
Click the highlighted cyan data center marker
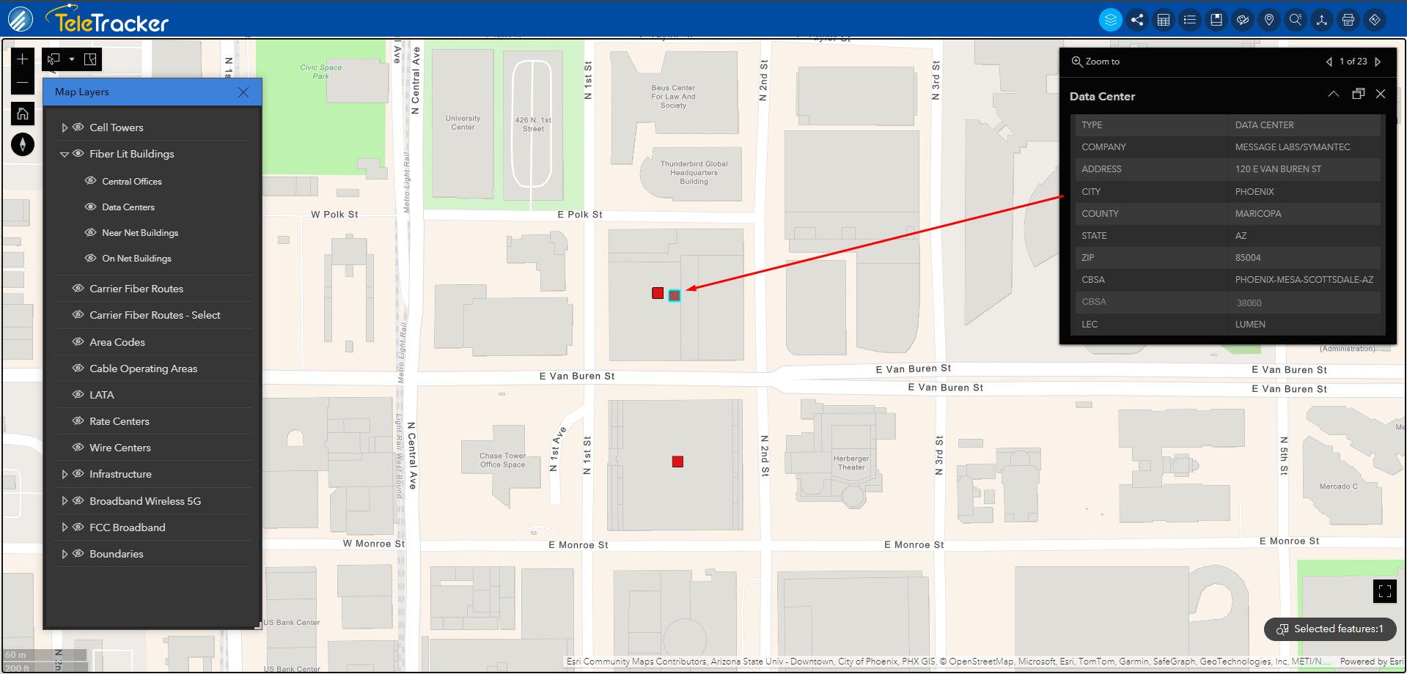point(675,295)
